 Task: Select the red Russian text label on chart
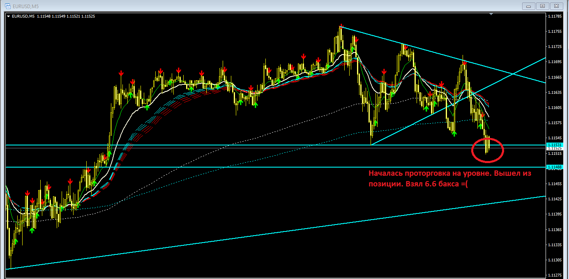pyautogui.click(x=450, y=179)
